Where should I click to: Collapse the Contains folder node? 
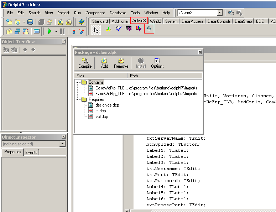(77, 82)
